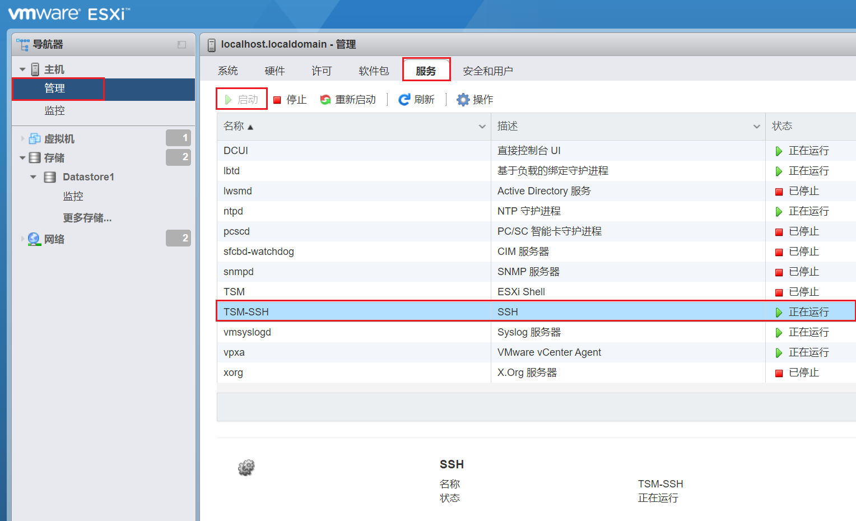The image size is (856, 521).
Task: Click the Datastore1 disk icon
Action: (50, 177)
